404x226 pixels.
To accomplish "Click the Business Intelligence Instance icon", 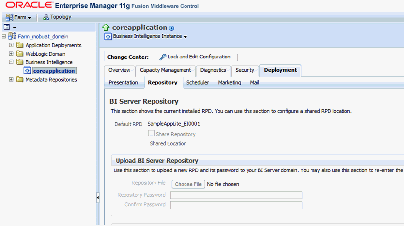I will tap(108, 36).
